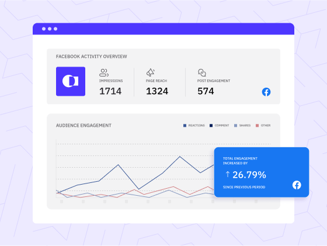Toggle the Reactions legend swatch
Screen dimensions: 327x246
pos(185,126)
